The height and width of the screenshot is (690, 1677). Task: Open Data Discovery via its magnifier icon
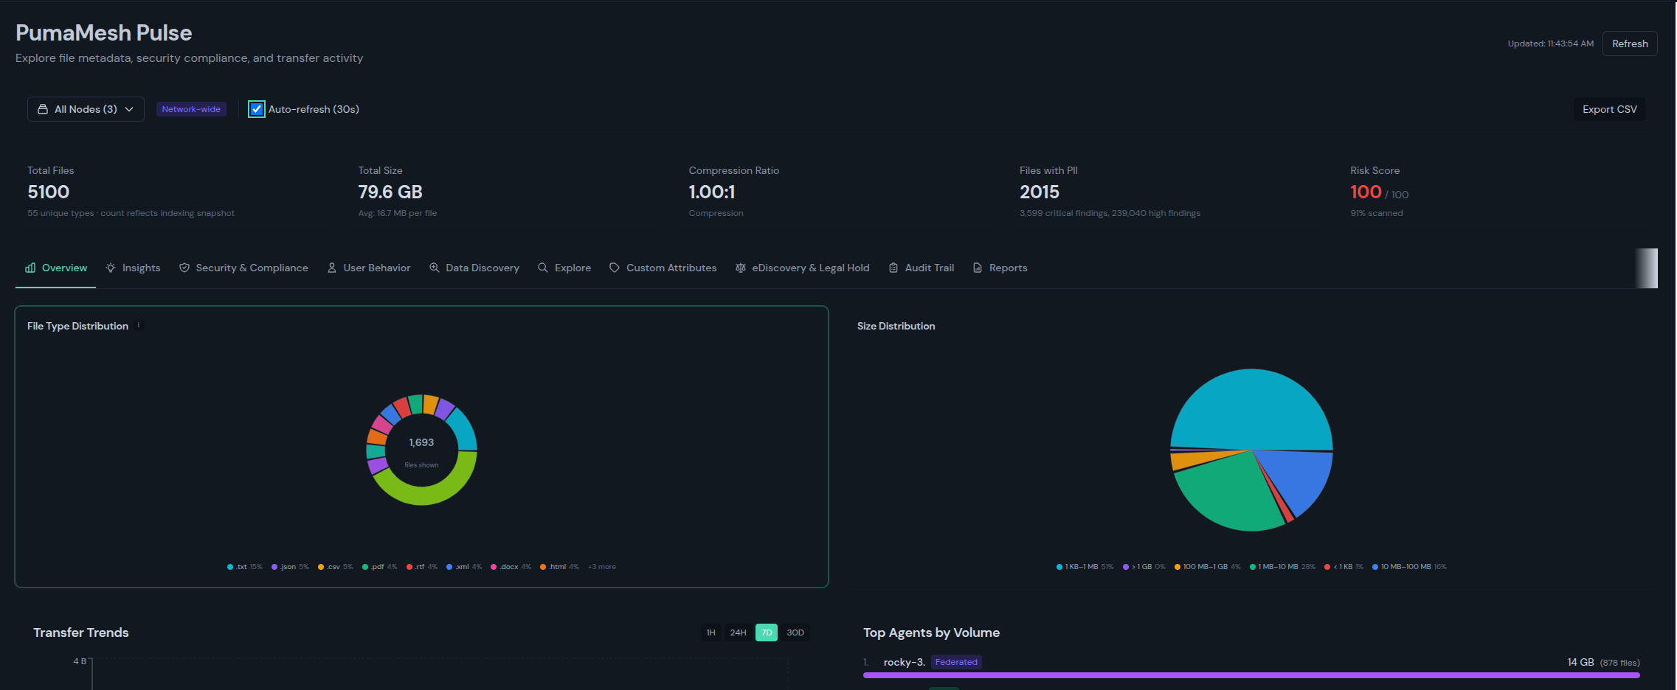(x=435, y=268)
